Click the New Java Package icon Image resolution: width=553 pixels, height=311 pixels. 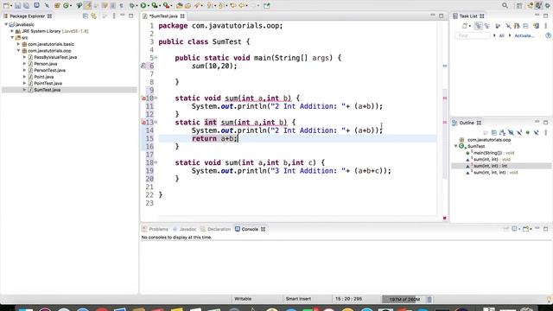57,5
